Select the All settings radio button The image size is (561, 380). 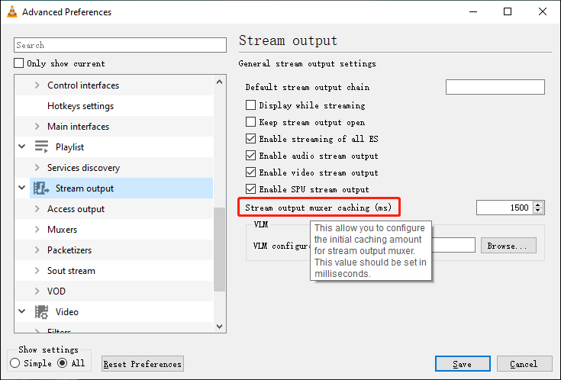tap(63, 363)
